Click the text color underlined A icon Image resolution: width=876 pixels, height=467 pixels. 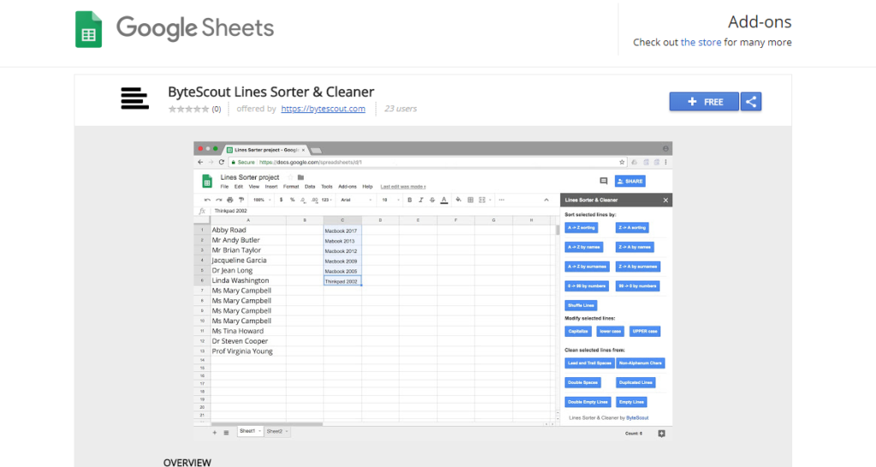(x=443, y=200)
